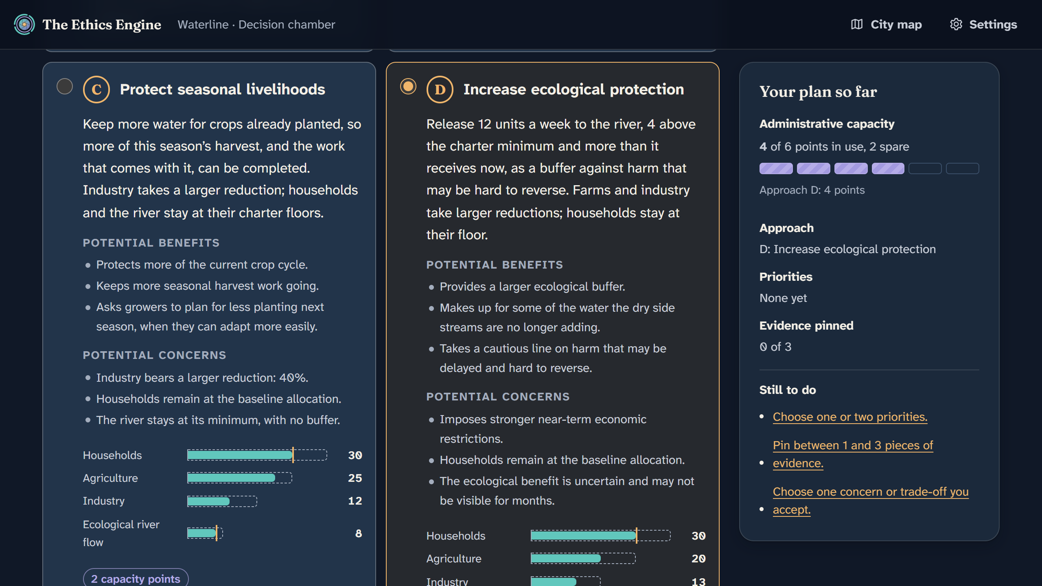Click 'None yet' under Priorities
This screenshot has width=1042, height=586.
783,298
